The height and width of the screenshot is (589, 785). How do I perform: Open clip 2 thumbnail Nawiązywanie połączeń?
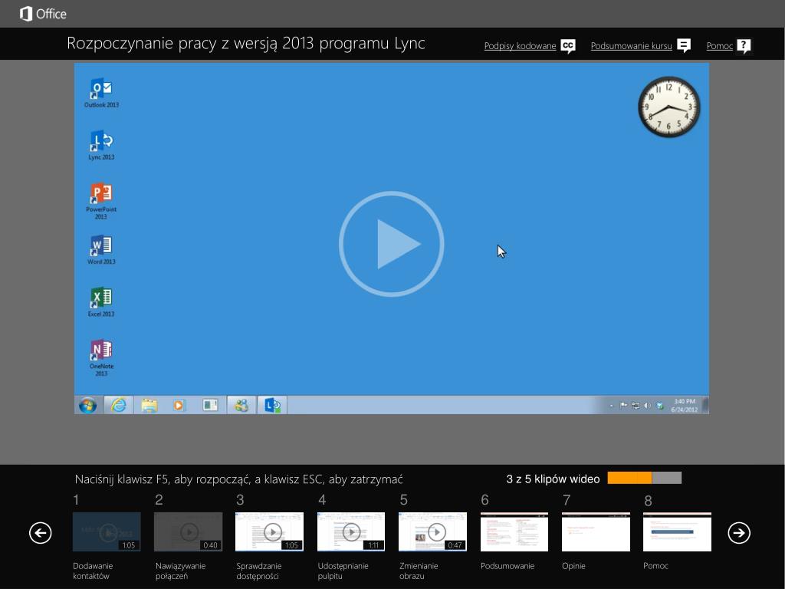pyautogui.click(x=189, y=531)
